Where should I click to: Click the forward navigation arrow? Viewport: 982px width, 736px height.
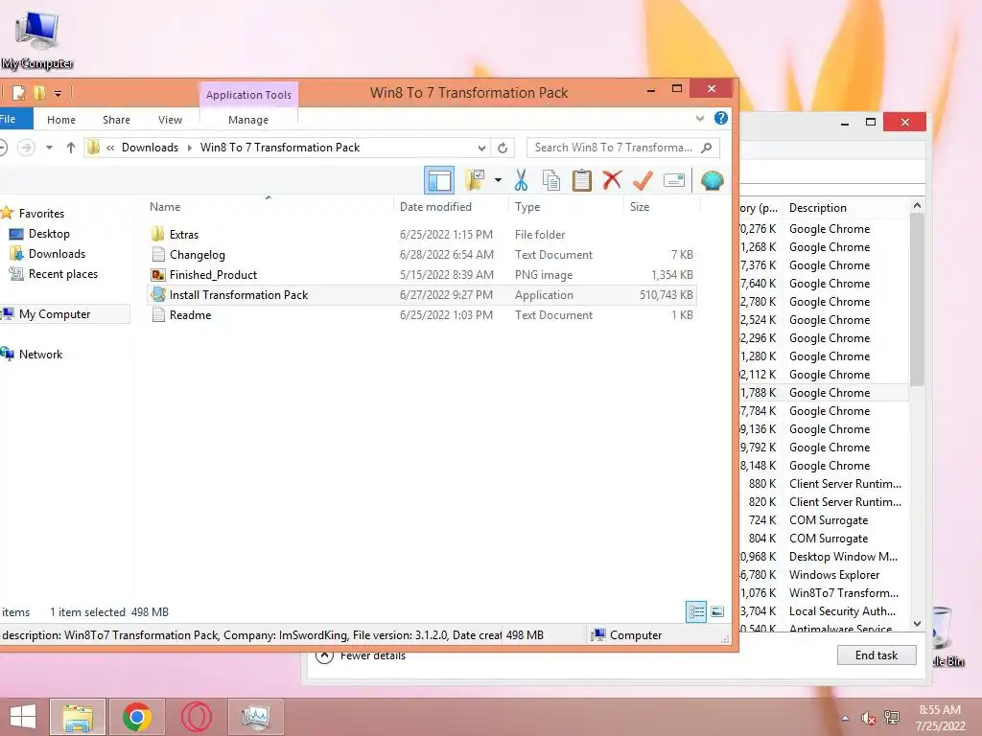[x=26, y=148]
